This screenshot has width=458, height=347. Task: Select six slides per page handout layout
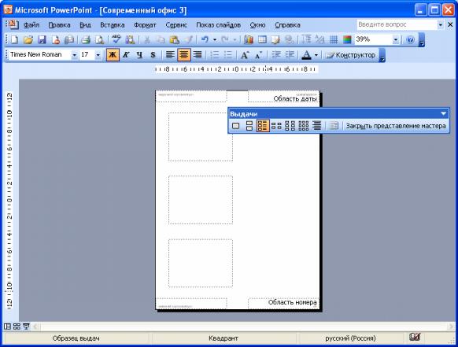click(290, 126)
